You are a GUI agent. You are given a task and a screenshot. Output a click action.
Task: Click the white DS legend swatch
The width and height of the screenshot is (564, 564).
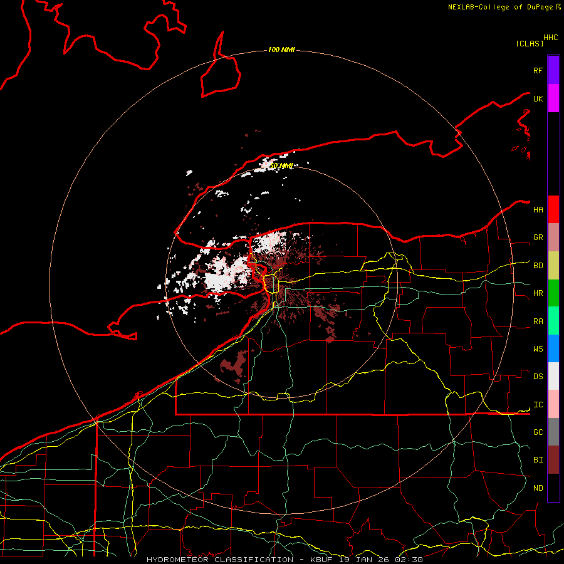553,376
